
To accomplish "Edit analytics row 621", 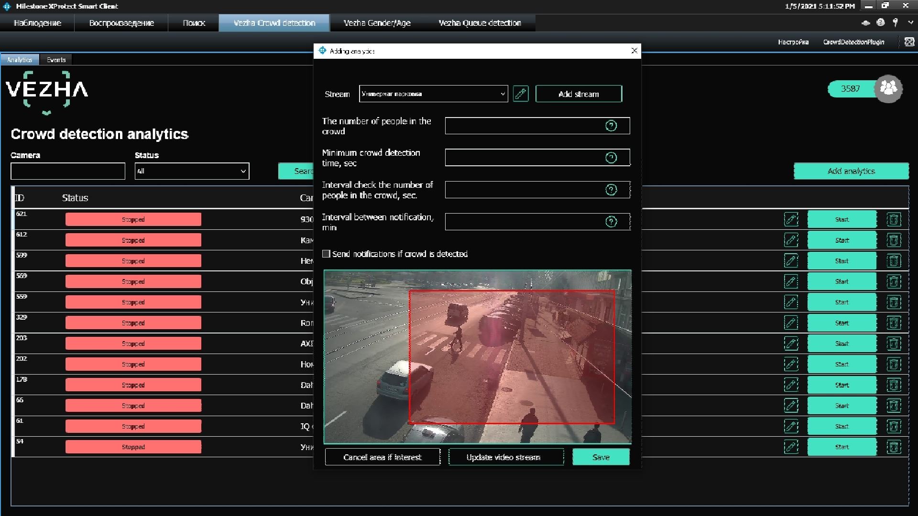I will (x=791, y=219).
